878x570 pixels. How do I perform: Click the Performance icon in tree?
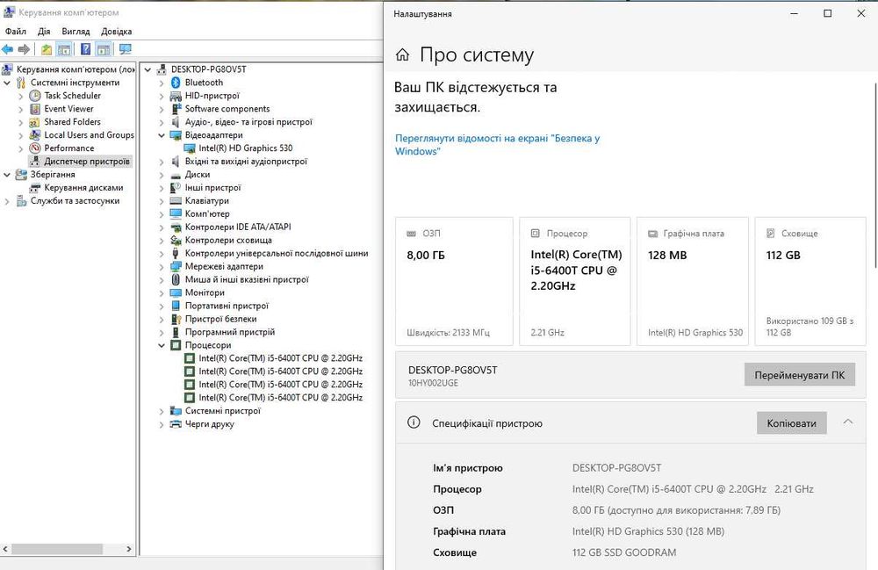coord(35,148)
